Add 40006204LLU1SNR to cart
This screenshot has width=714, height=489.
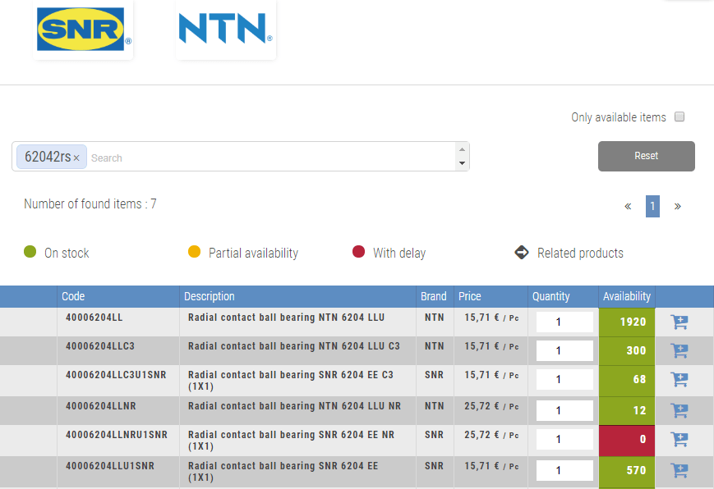679,470
